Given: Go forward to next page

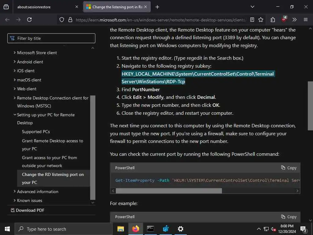Looking at the screenshot, I should [x=18, y=20].
